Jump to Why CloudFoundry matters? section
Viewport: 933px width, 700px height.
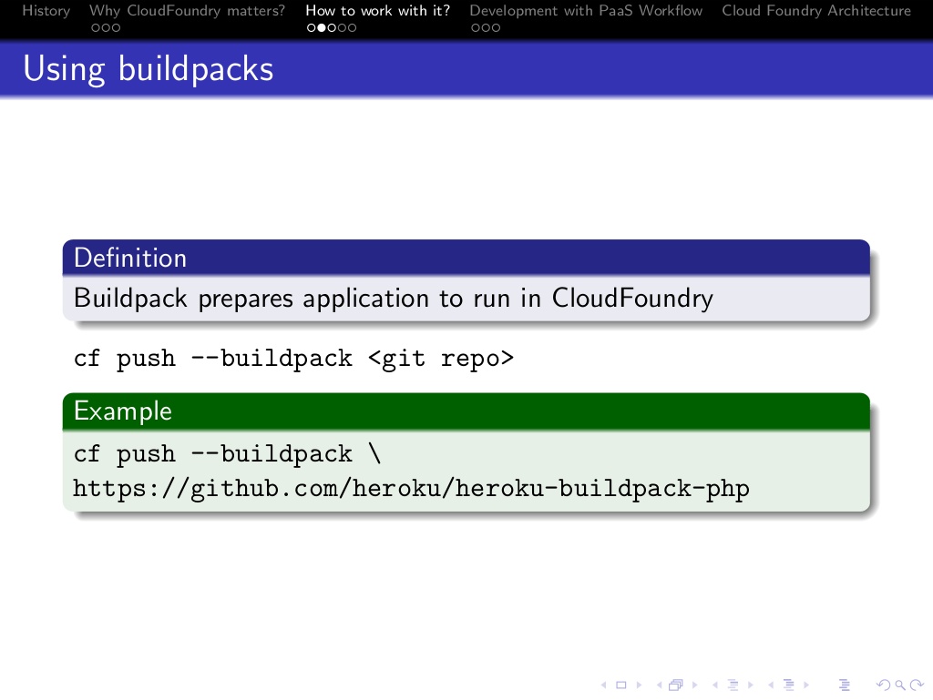tap(187, 11)
